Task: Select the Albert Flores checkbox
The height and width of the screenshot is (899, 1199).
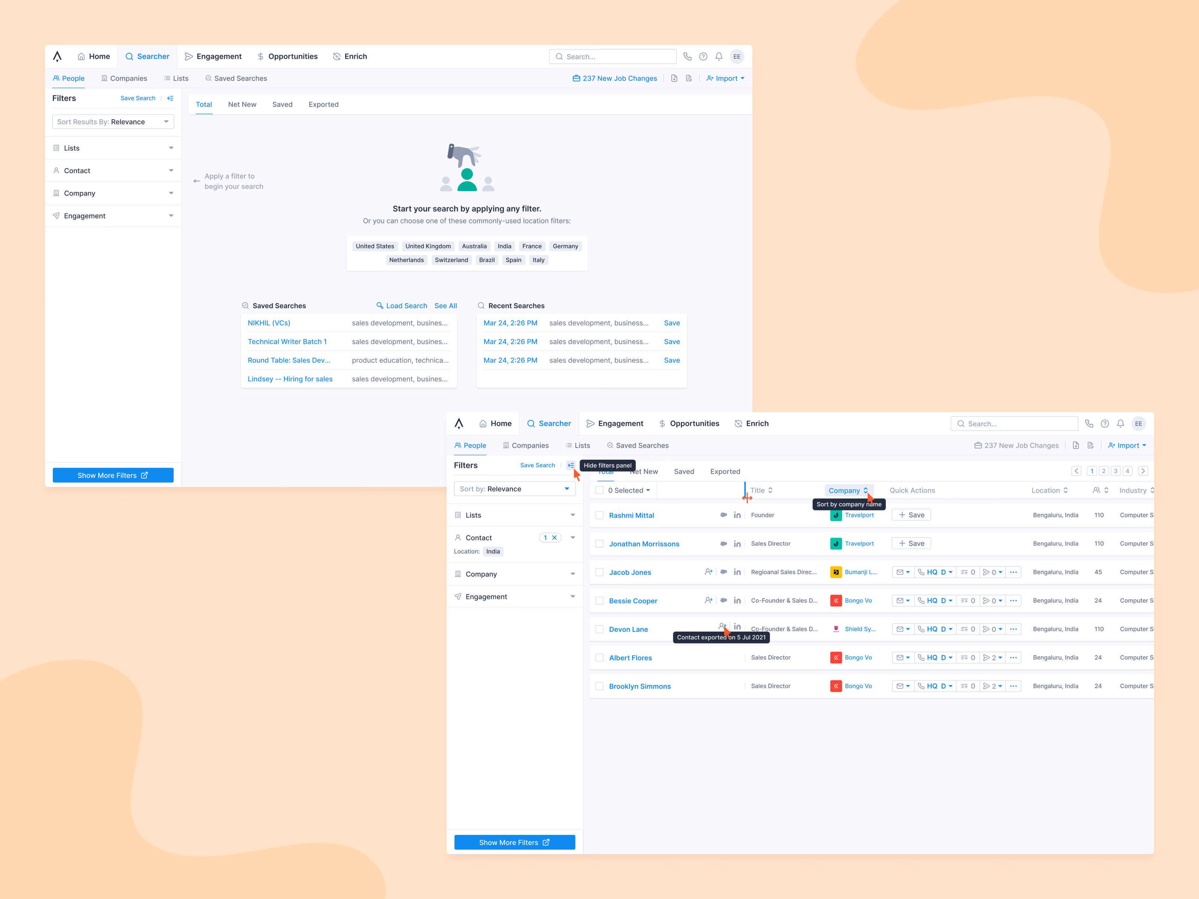Action: tap(599, 657)
